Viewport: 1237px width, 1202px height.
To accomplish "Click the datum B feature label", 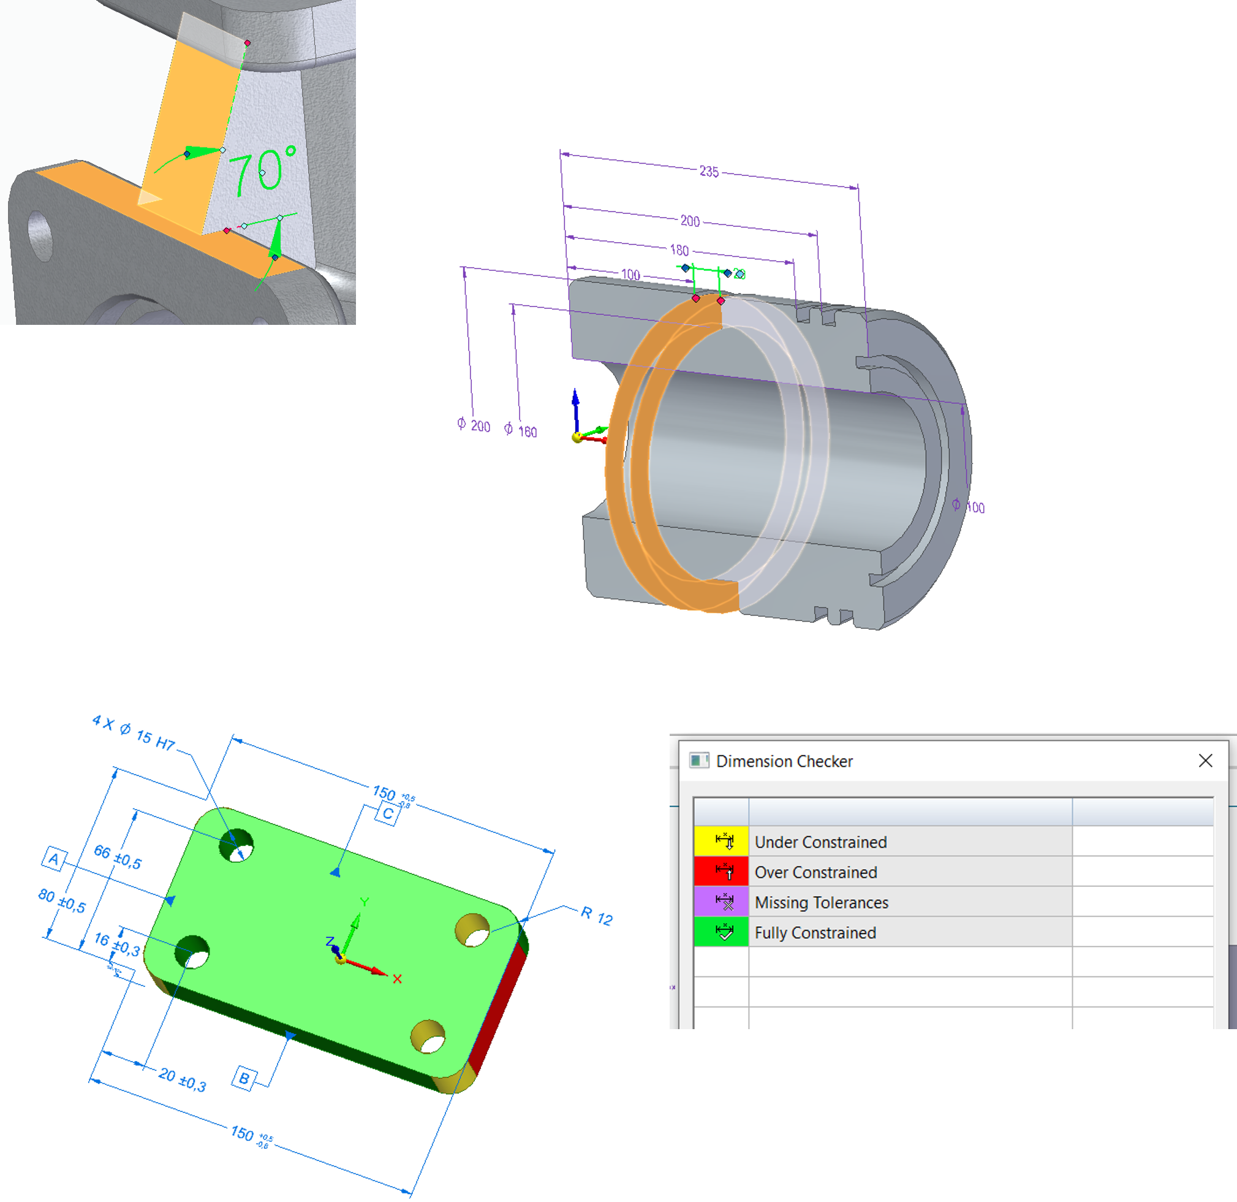I will (x=244, y=1077).
